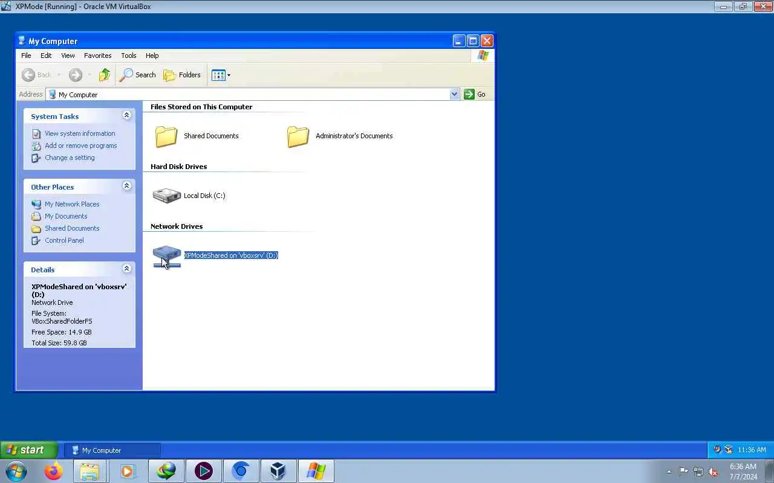This screenshot has height=483, width=774.
Task: Minimize the My Computer window
Action: point(459,41)
